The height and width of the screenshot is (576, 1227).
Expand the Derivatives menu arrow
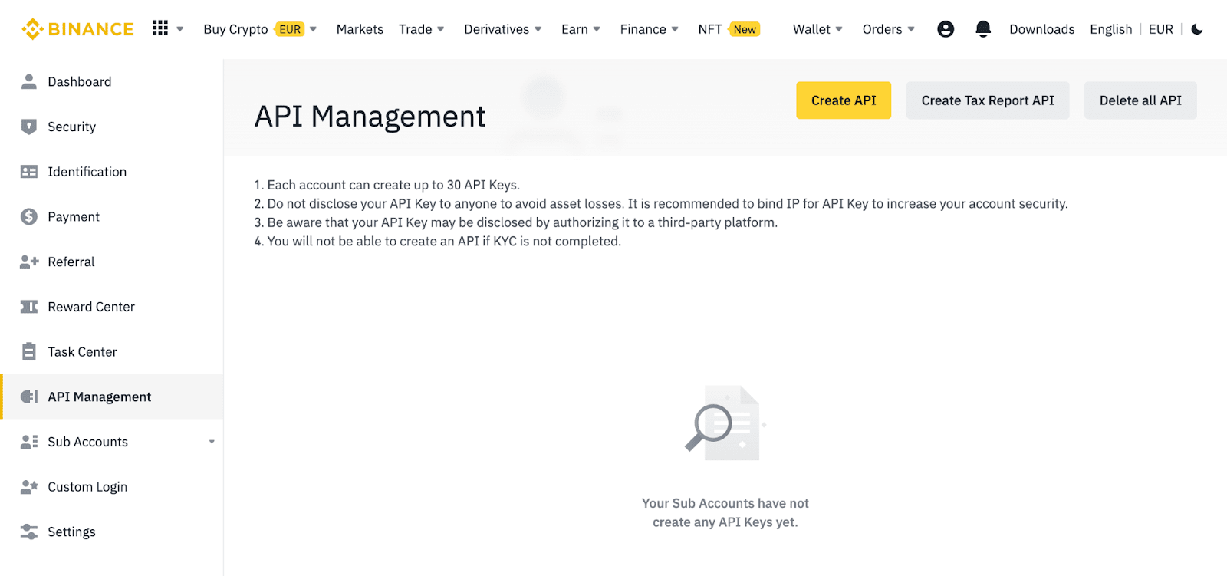(x=538, y=29)
